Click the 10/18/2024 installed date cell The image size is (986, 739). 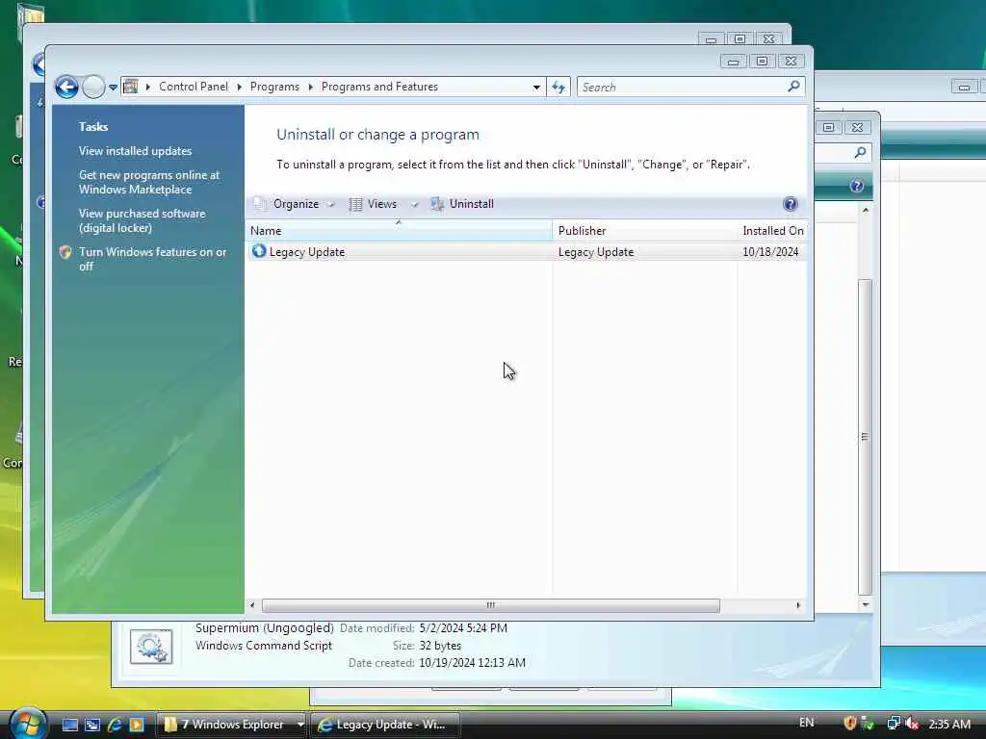(770, 252)
